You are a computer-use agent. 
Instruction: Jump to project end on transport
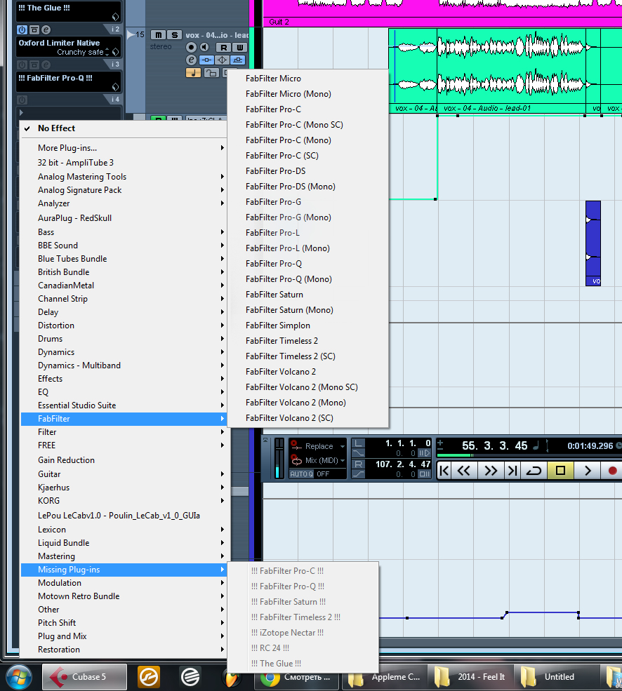click(x=512, y=471)
